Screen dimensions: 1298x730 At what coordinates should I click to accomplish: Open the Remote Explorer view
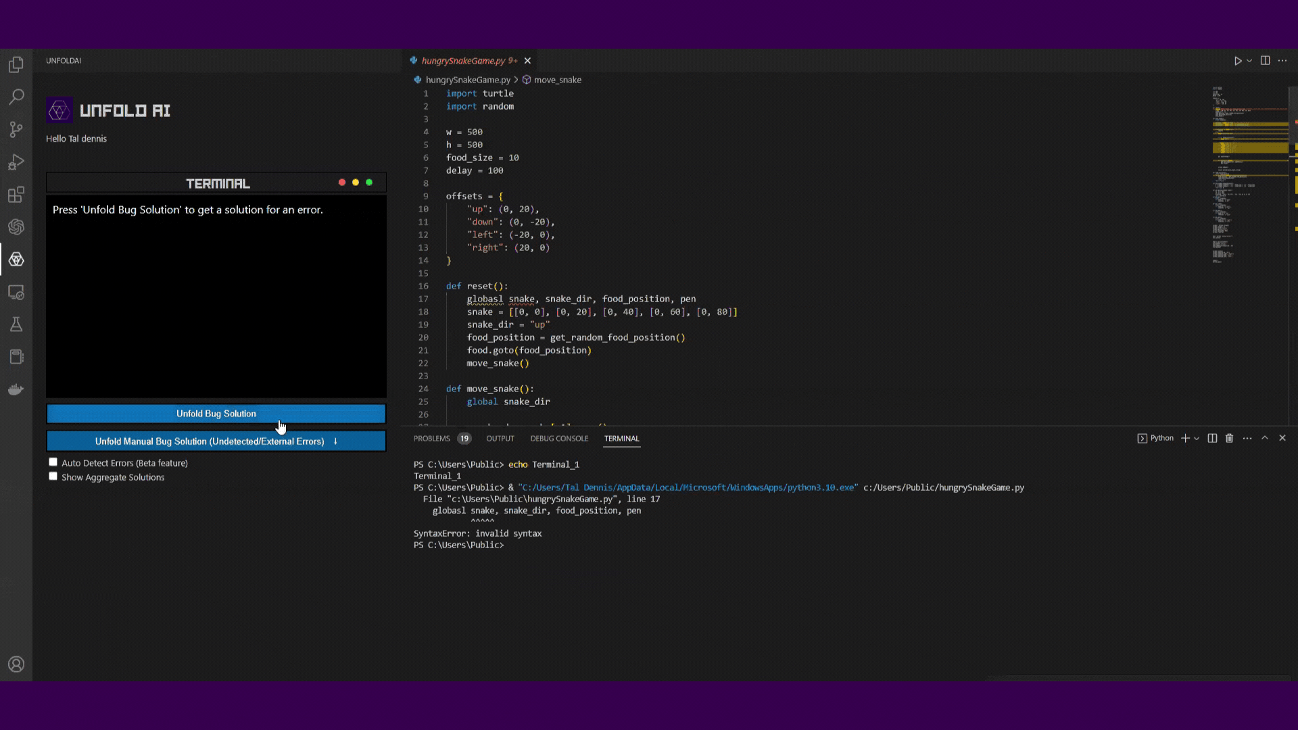pyautogui.click(x=16, y=292)
